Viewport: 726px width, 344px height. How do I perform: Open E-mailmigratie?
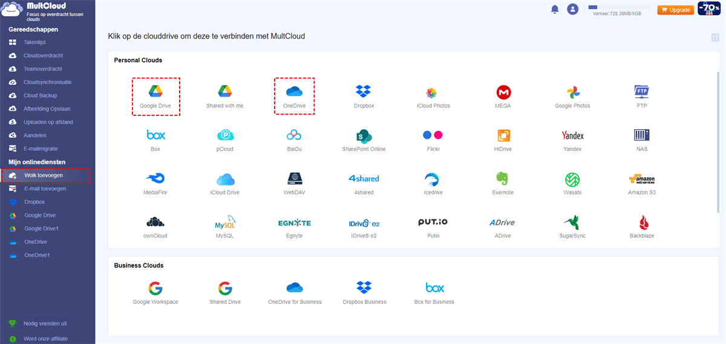coord(41,148)
